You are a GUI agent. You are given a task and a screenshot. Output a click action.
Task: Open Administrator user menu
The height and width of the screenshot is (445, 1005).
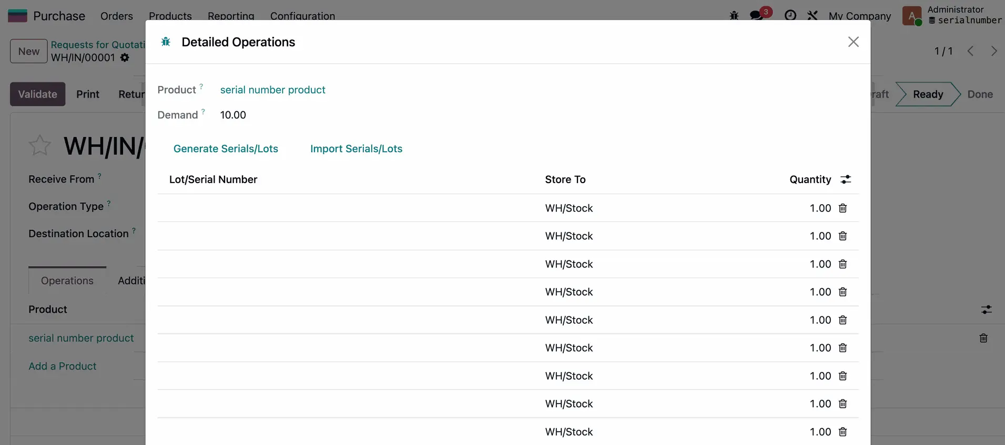pyautogui.click(x=952, y=15)
